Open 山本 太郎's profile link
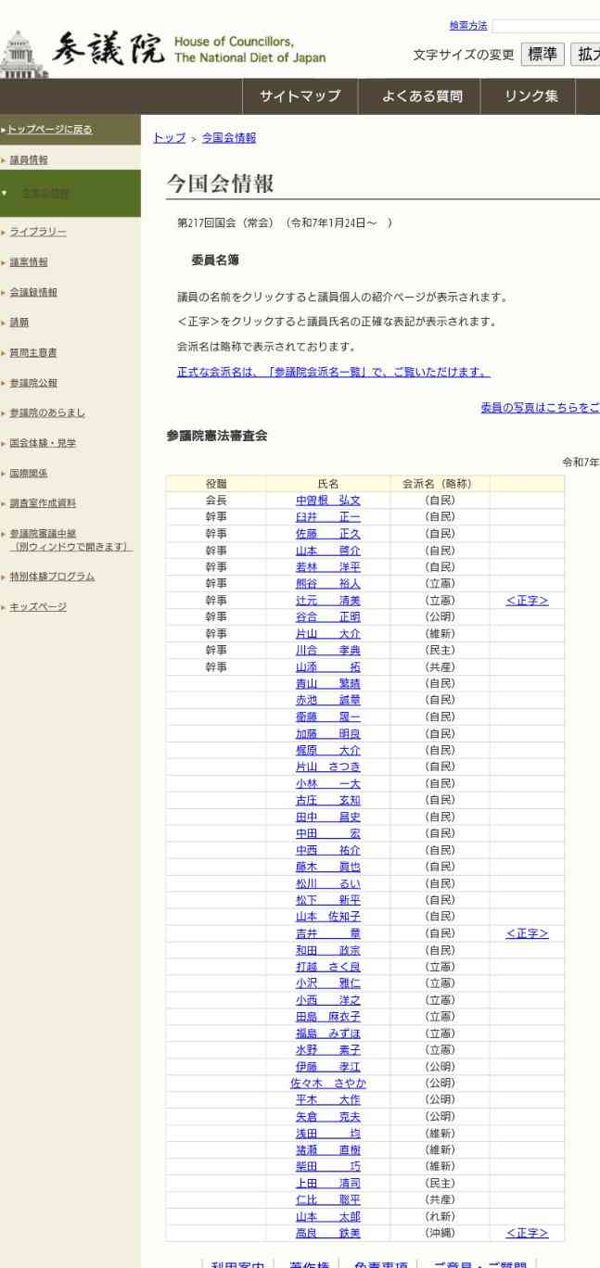 (327, 1216)
